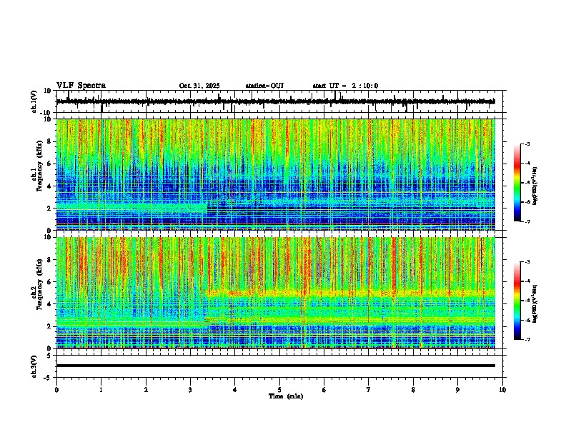This screenshot has width=566, height=437.
Task: Click the time axis tick label "3"
Action: coord(190,390)
